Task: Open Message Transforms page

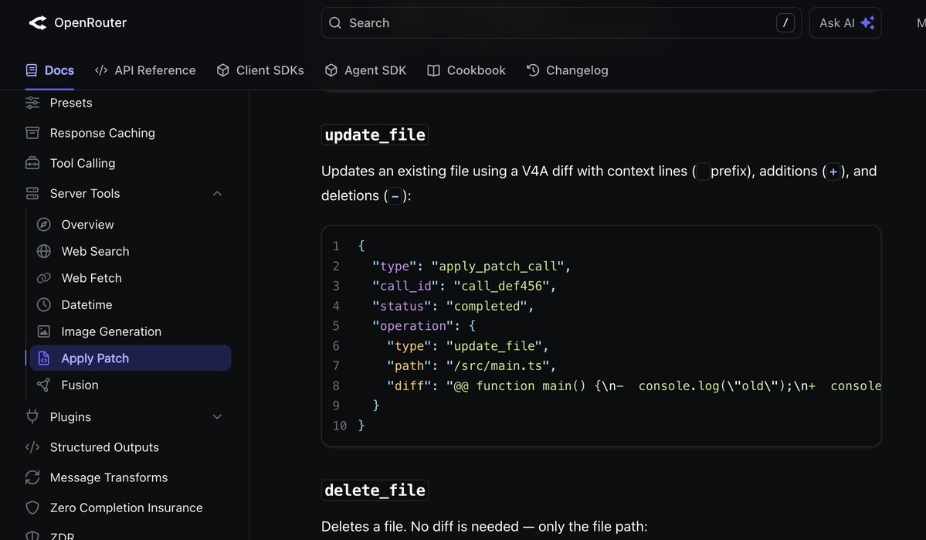Action: 109,477
